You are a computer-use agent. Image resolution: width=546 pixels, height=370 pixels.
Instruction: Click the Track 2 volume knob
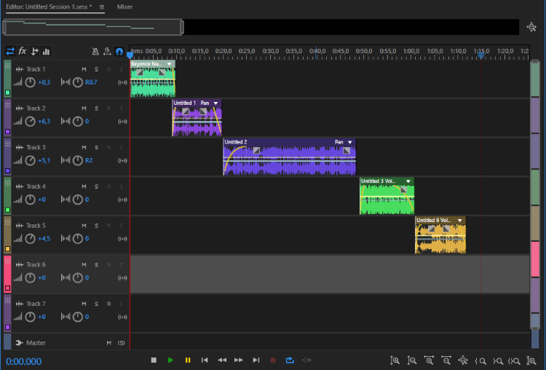point(30,121)
